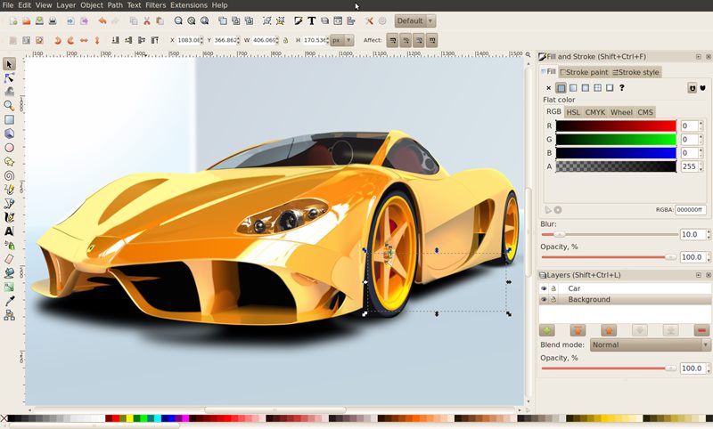Toggle width/height ratio lock
This screenshot has width=713, height=429.
(285, 40)
